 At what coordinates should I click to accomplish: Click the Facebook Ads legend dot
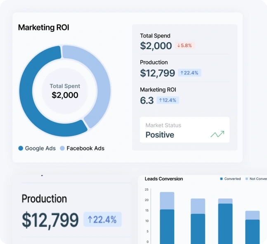coord(62,148)
